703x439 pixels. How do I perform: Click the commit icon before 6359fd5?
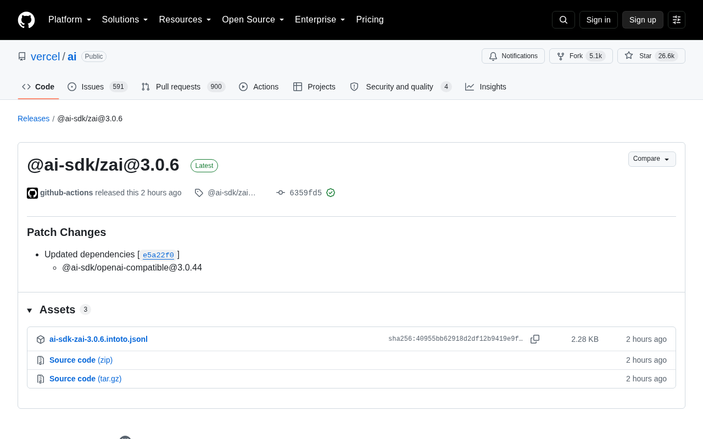click(281, 193)
